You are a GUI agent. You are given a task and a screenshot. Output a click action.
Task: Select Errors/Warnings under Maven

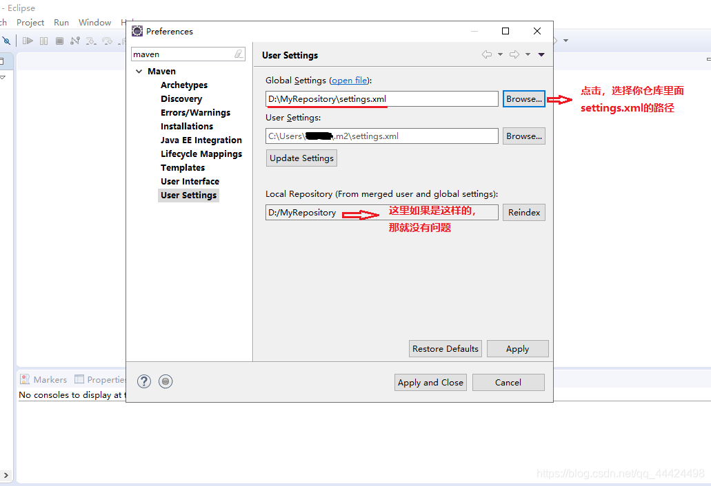(195, 113)
